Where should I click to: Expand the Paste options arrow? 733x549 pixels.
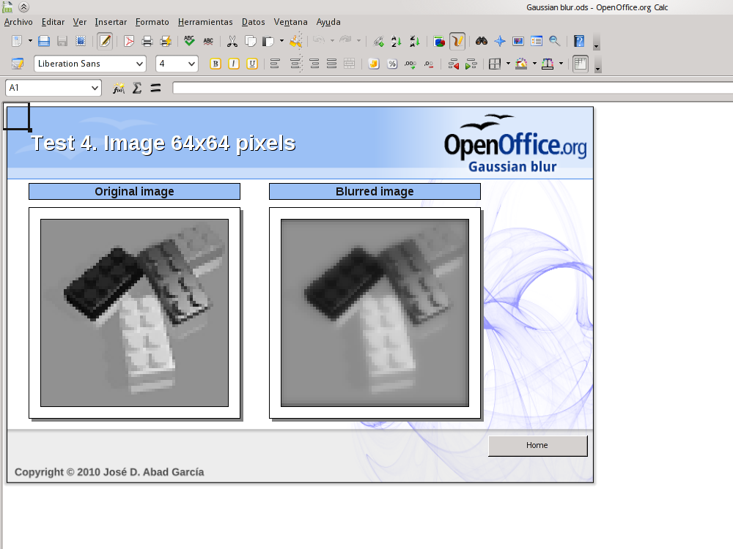(x=281, y=41)
